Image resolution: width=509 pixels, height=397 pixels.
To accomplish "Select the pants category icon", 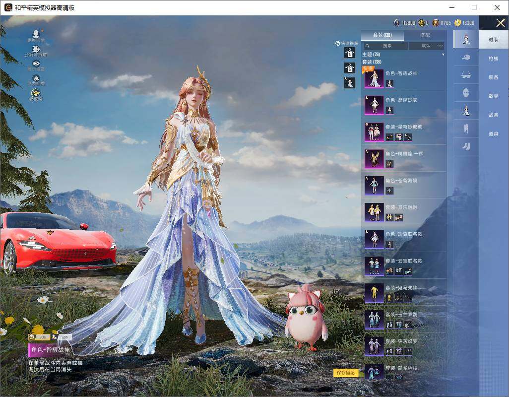I will point(466,129).
